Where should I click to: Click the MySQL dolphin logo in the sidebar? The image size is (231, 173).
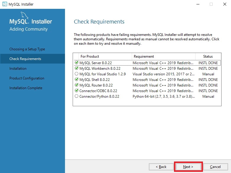pos(24,15)
